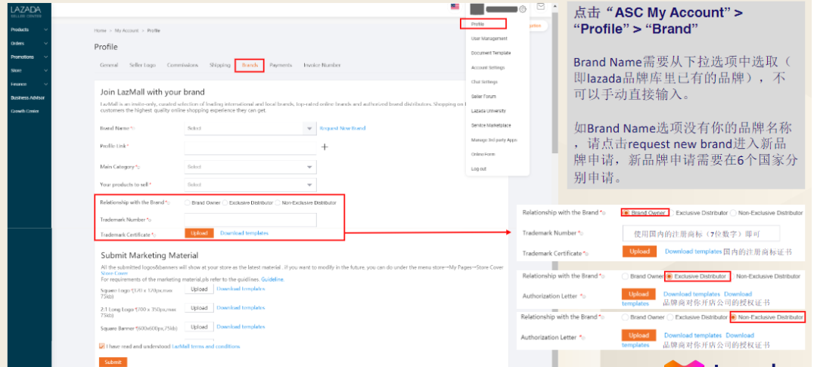
Task: Expand the Orders sidebar menu
Action: click(30, 44)
